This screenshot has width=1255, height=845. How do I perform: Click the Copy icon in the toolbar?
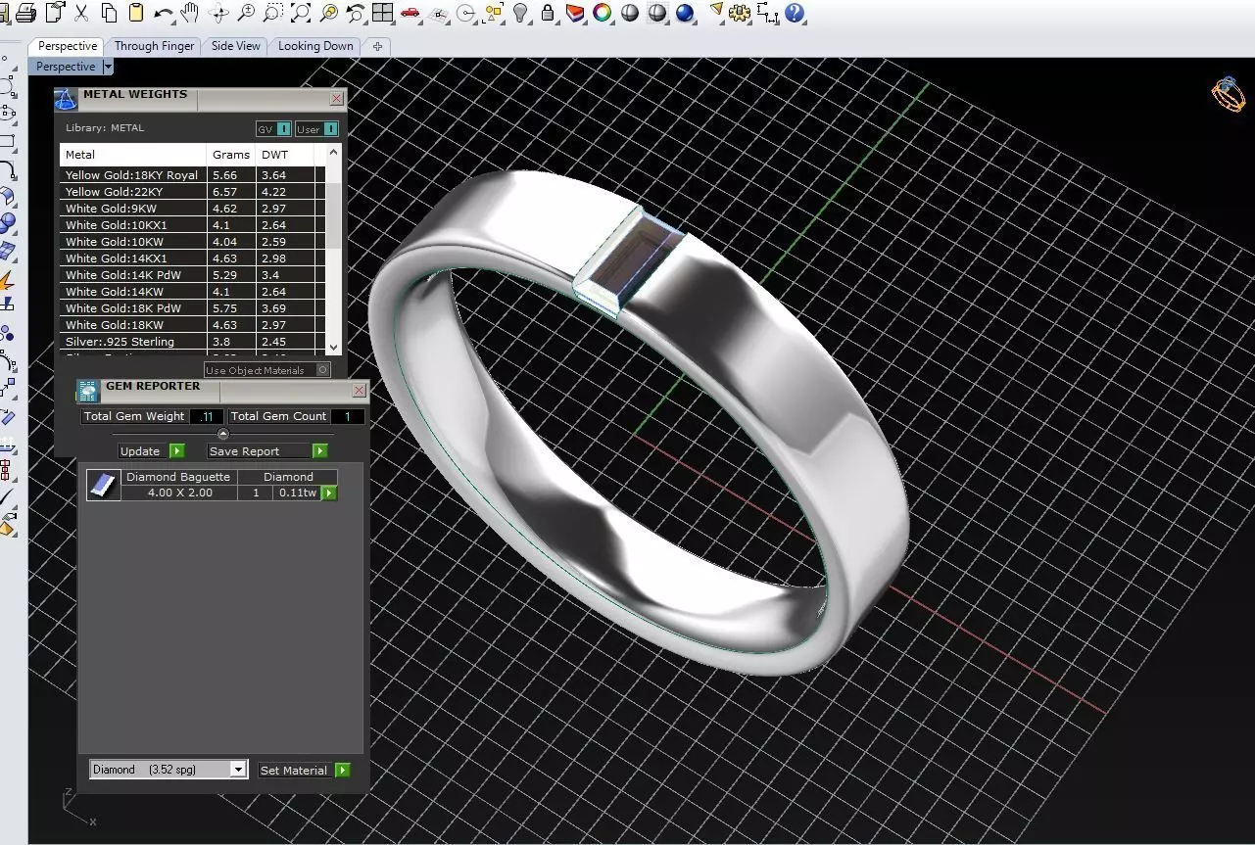coord(109,13)
